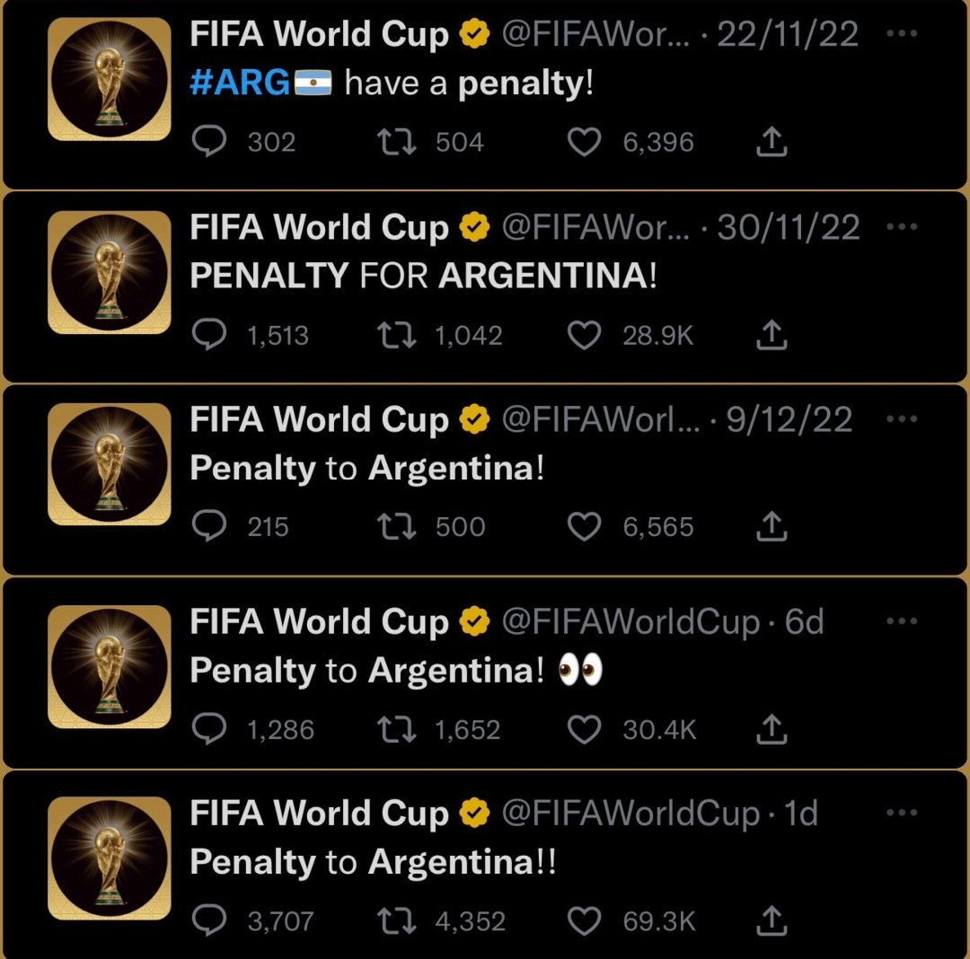Open replies on the 9/12/22 tweet
The width and height of the screenshot is (970, 959).
(209, 526)
